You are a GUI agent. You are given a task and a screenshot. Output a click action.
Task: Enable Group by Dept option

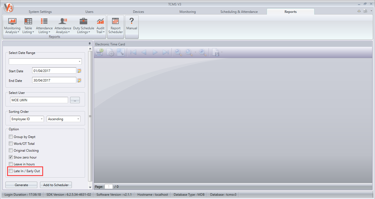pos(11,137)
